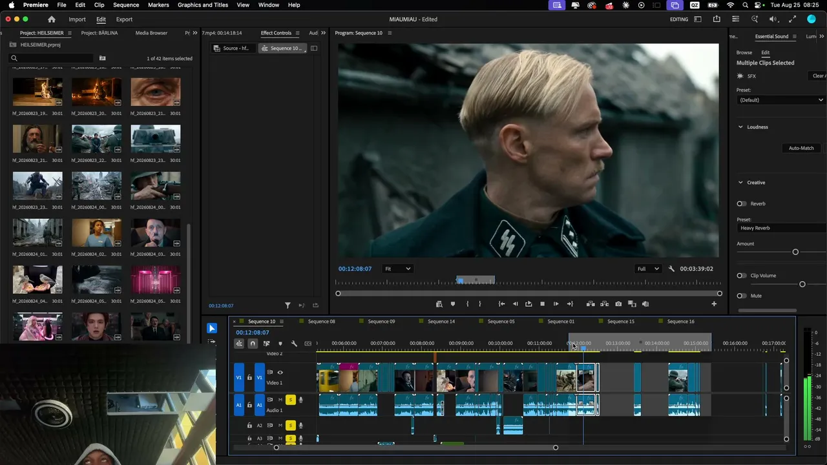
Task: Toggle Video 1 track output eye
Action: [280, 372]
